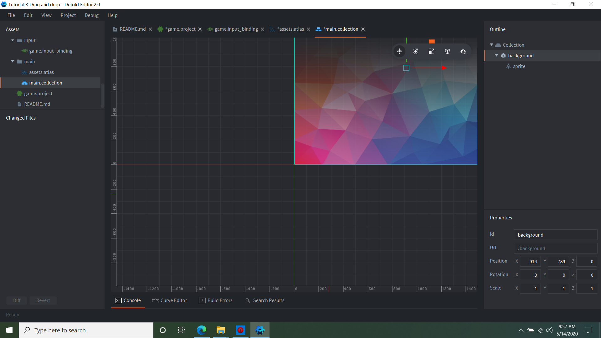Image resolution: width=601 pixels, height=338 pixels.
Task: Select the sprite node in the Outline
Action: (x=519, y=66)
